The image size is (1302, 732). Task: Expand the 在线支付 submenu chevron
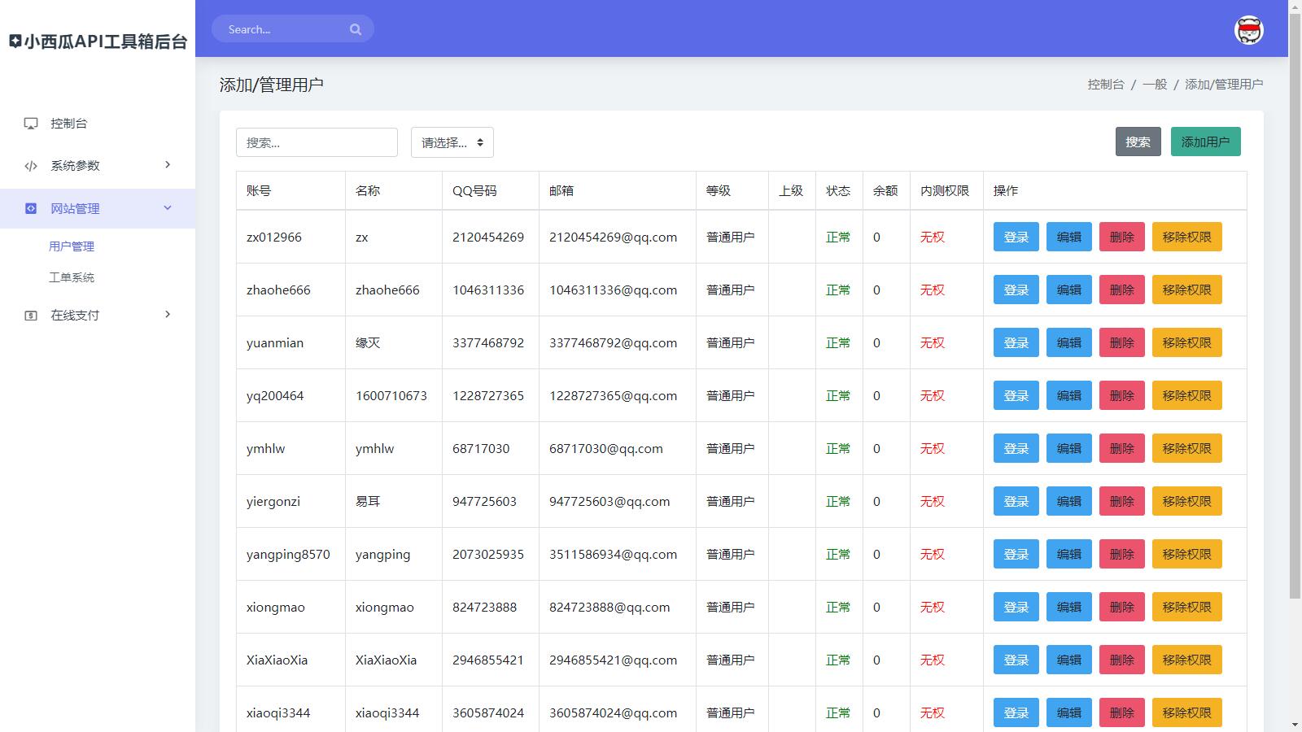point(168,315)
